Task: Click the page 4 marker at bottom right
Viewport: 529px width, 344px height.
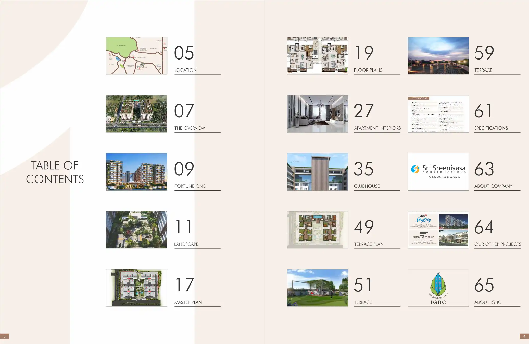Action: pyautogui.click(x=524, y=336)
